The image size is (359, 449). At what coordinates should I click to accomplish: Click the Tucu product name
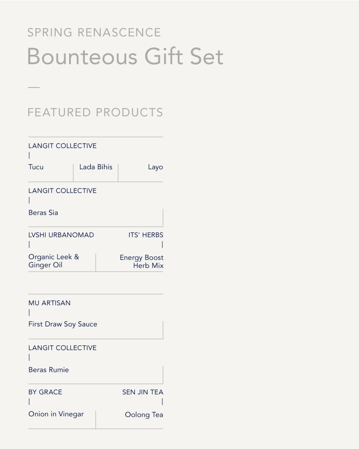click(x=36, y=167)
